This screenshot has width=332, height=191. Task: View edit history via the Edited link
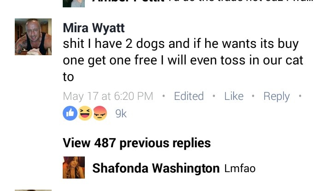pyautogui.click(x=189, y=96)
